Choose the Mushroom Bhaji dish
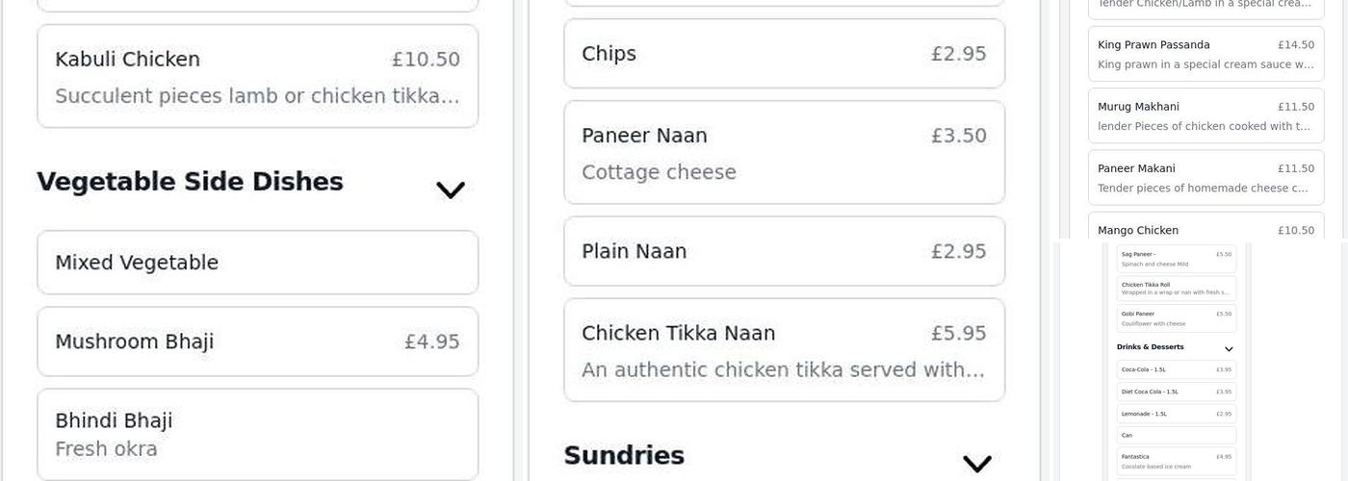This screenshot has height=481, width=1348. [x=257, y=342]
